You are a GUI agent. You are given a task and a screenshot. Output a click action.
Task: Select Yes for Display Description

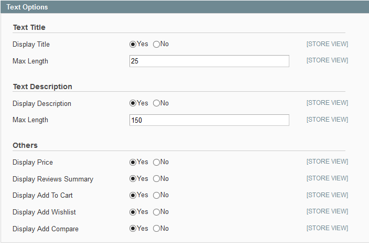[133, 103]
